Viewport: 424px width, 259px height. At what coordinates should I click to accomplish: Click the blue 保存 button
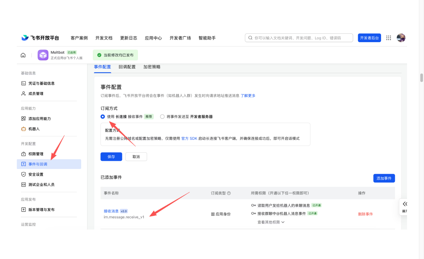[111, 157]
